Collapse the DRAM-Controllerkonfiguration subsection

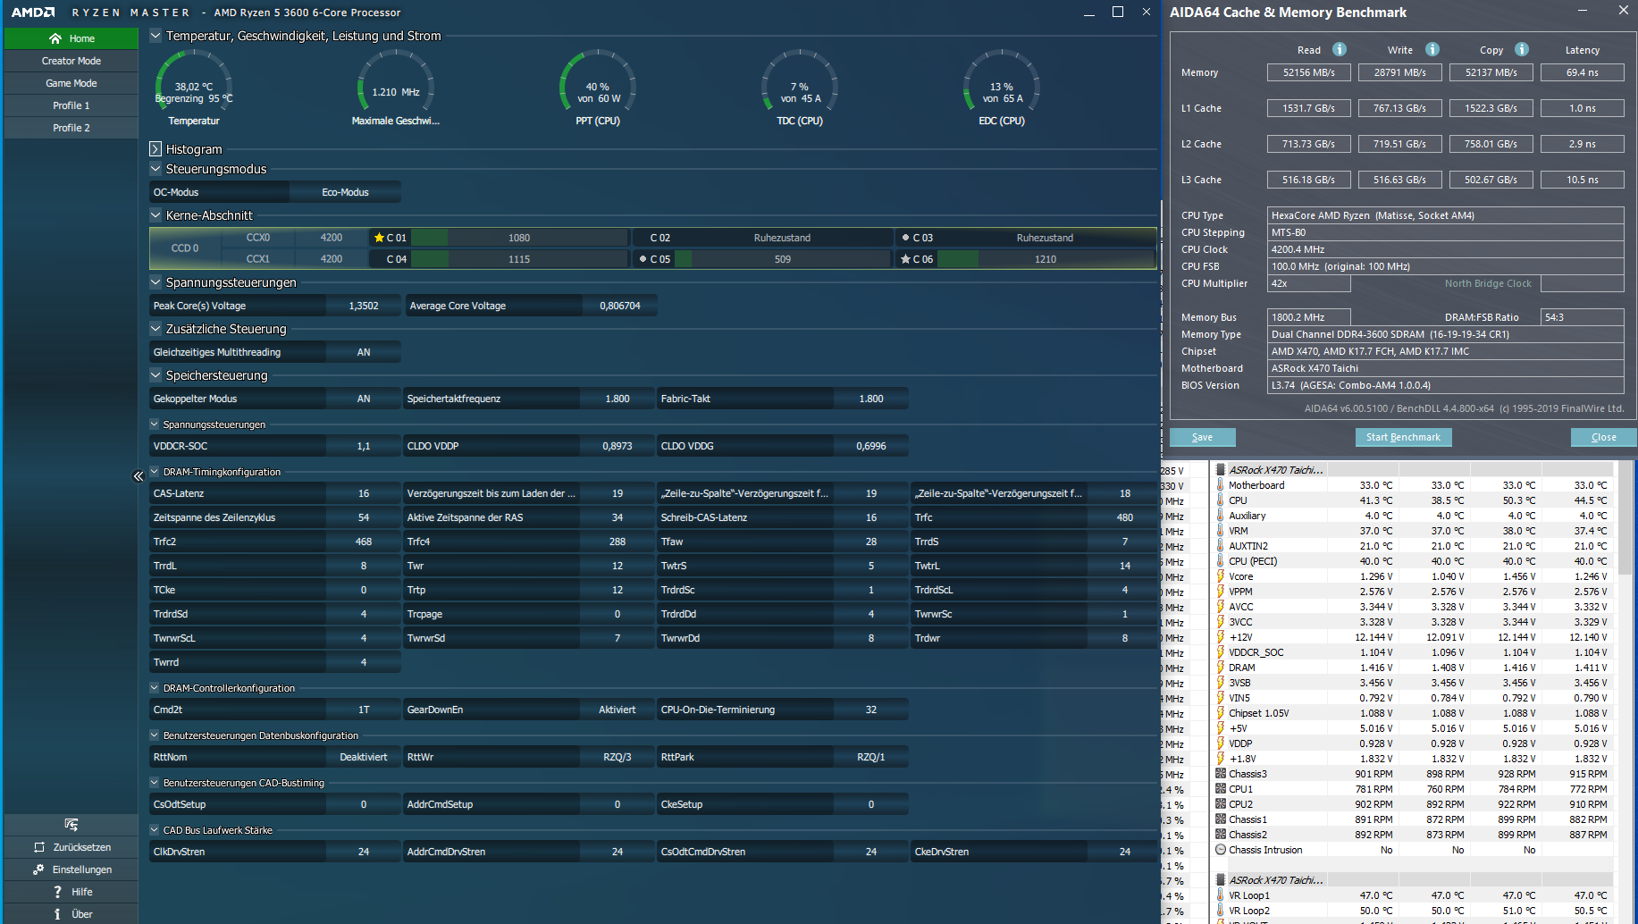(155, 688)
